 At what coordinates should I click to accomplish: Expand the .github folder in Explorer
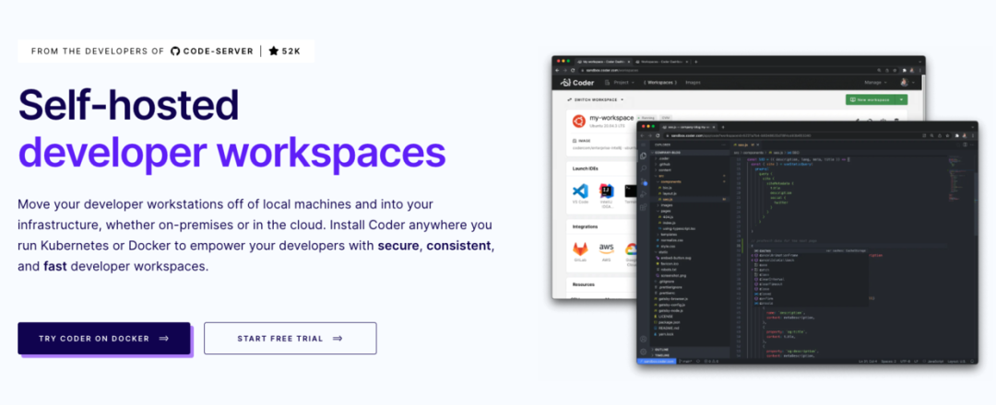[689, 164]
